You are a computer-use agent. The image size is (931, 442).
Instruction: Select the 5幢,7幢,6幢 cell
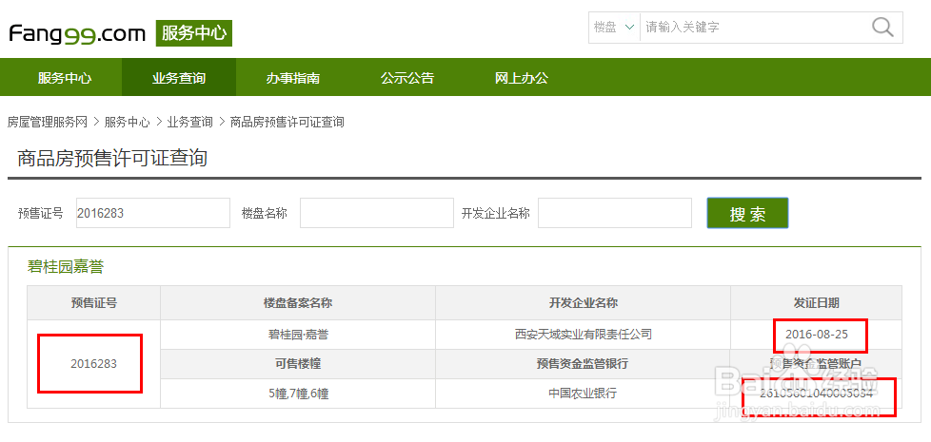(x=298, y=394)
